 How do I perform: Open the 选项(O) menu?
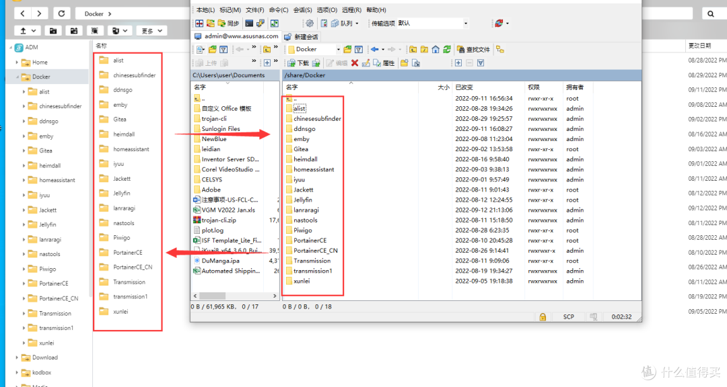(x=327, y=9)
